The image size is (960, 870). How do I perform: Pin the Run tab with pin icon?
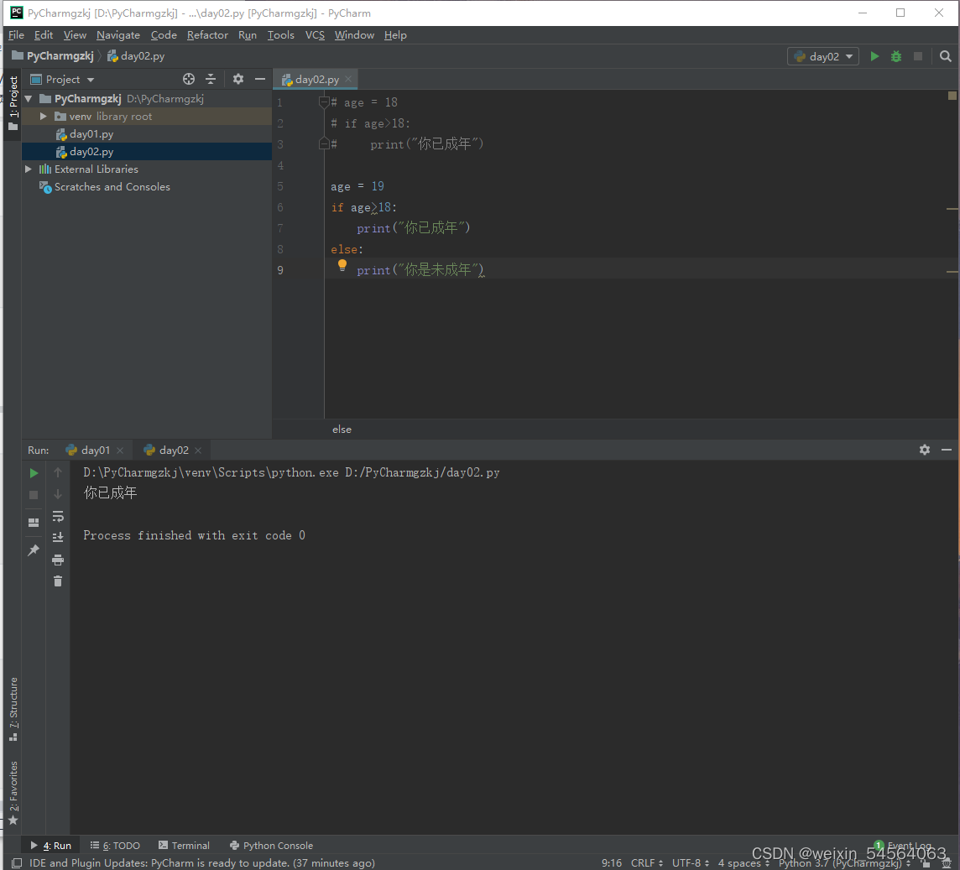[x=34, y=550]
